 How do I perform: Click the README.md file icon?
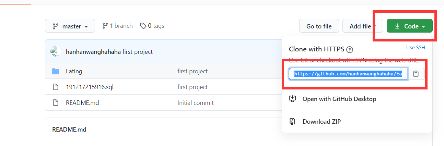(56, 103)
